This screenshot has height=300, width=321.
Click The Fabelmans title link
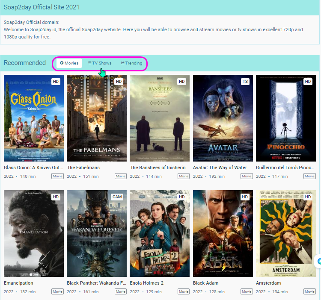coord(83,168)
